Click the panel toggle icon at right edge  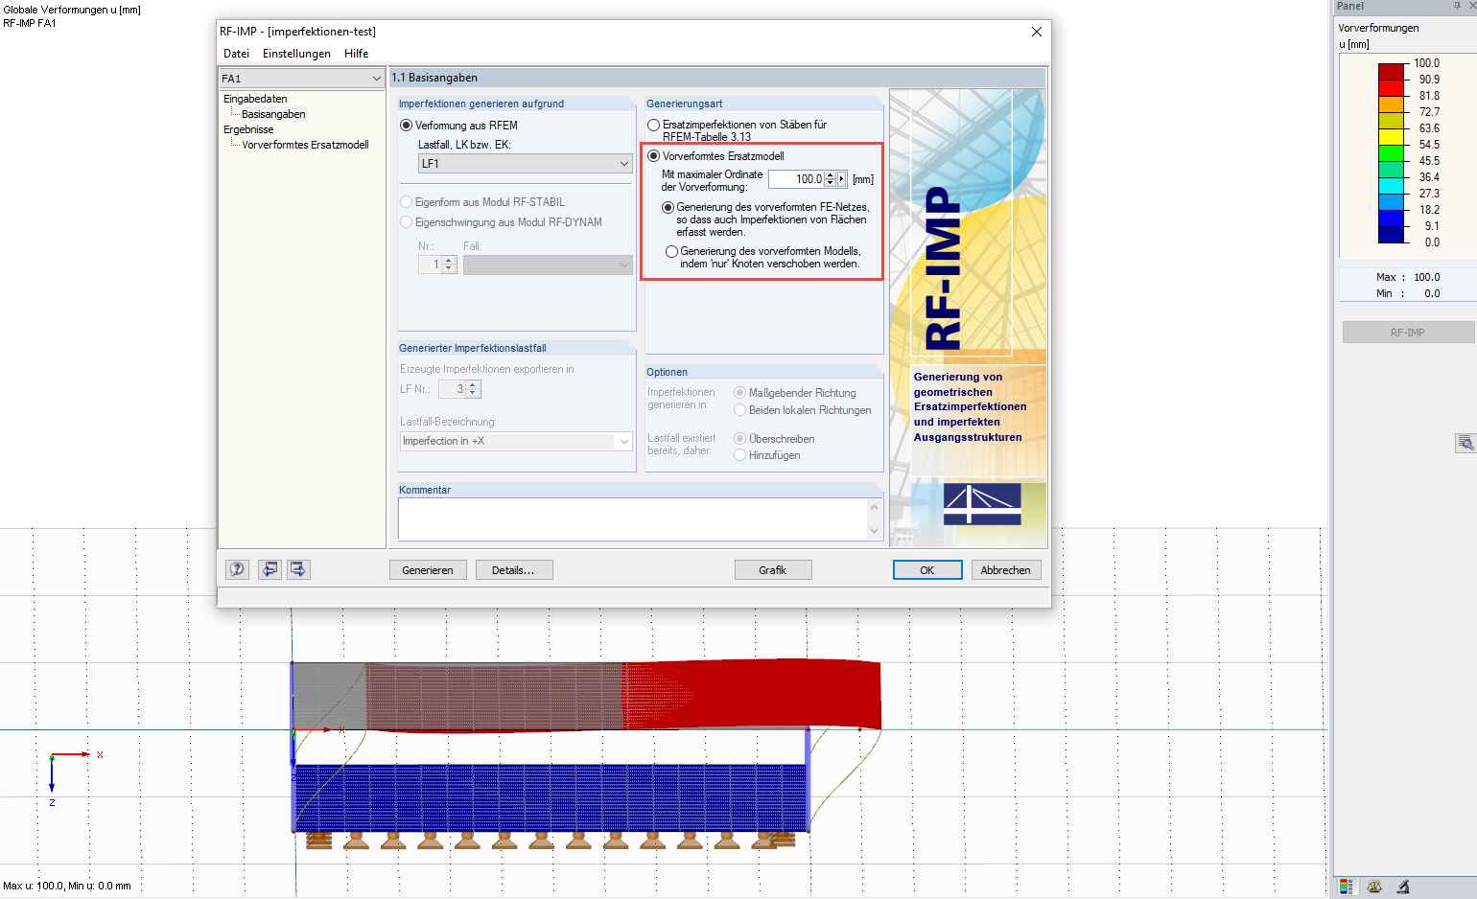point(1466,442)
